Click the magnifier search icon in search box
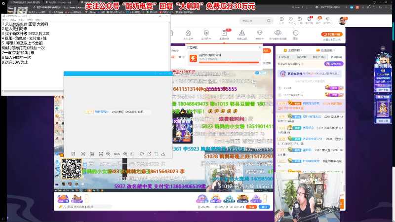The image size is (395, 222). point(269,21)
